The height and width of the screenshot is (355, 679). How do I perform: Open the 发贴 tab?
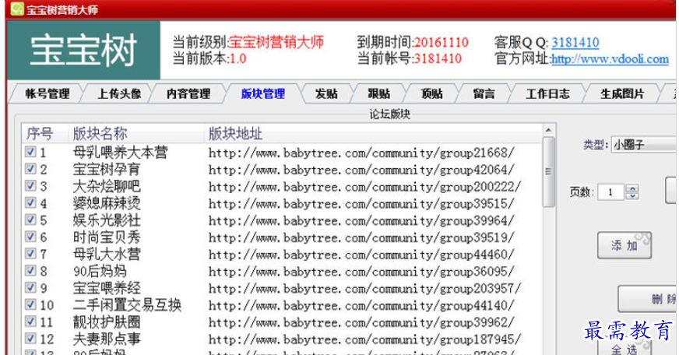326,93
